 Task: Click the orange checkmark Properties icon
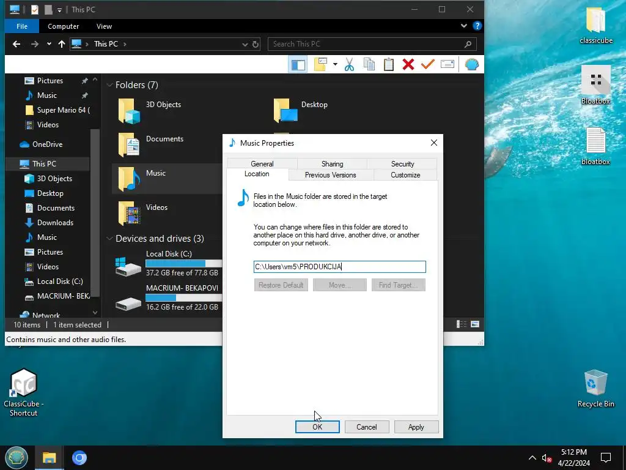click(x=427, y=64)
